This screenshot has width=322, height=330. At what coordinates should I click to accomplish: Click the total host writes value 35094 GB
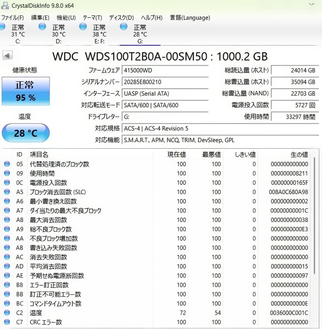[x=295, y=82]
